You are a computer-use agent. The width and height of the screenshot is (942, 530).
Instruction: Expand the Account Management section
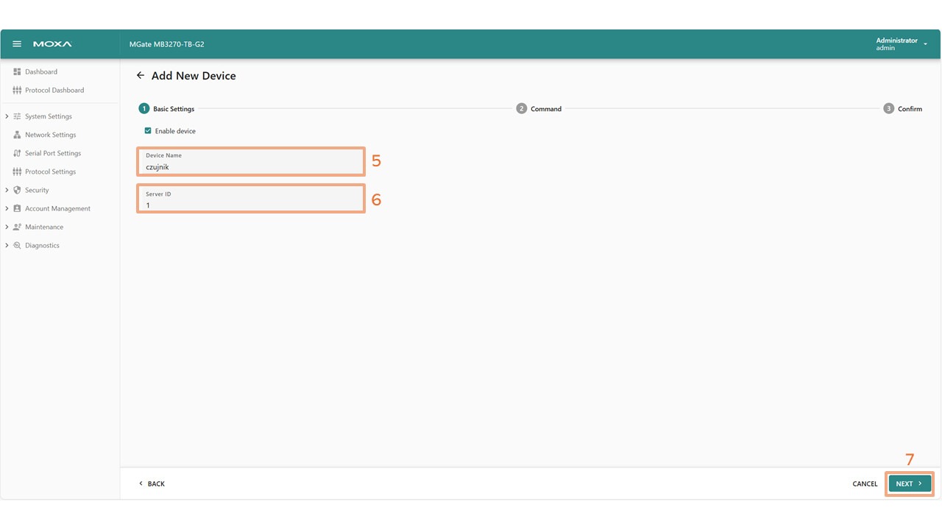pyautogui.click(x=7, y=208)
